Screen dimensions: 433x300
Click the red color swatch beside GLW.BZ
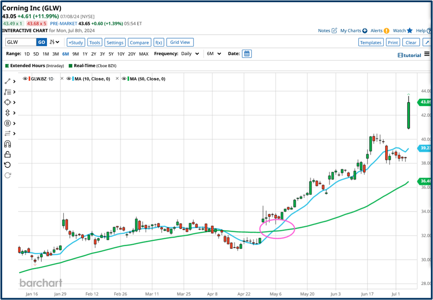pyautogui.click(x=29, y=79)
